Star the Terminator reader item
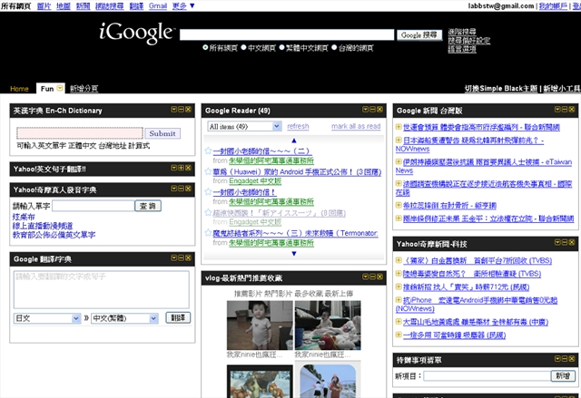Viewport: 581px width, 398px height. [208, 233]
